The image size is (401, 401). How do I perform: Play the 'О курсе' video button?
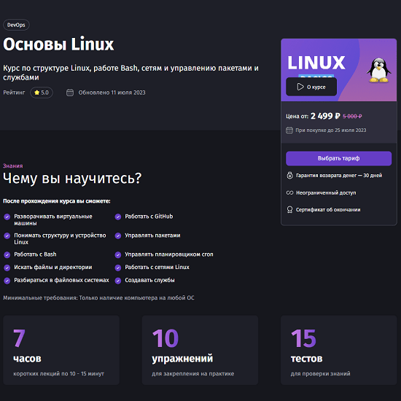[311, 87]
